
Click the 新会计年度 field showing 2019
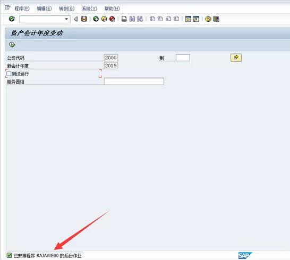(111, 66)
